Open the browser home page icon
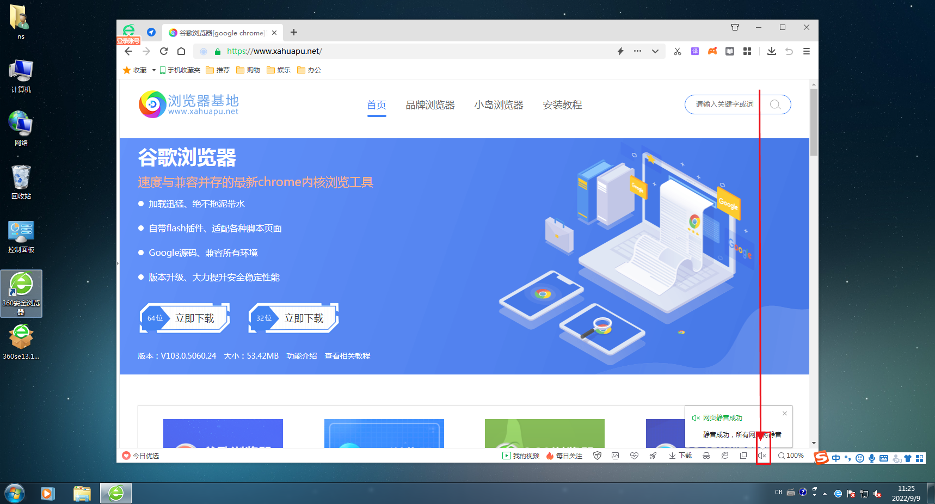Screen dimensions: 935x504 coord(181,51)
